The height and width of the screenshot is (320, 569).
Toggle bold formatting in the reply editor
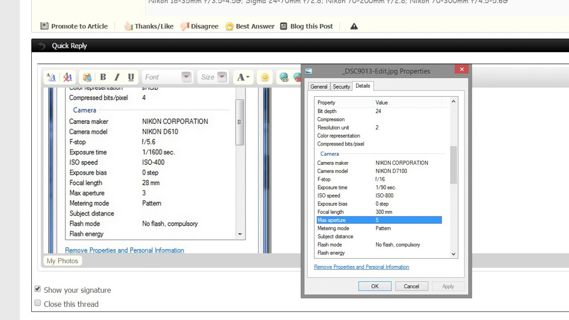click(103, 77)
